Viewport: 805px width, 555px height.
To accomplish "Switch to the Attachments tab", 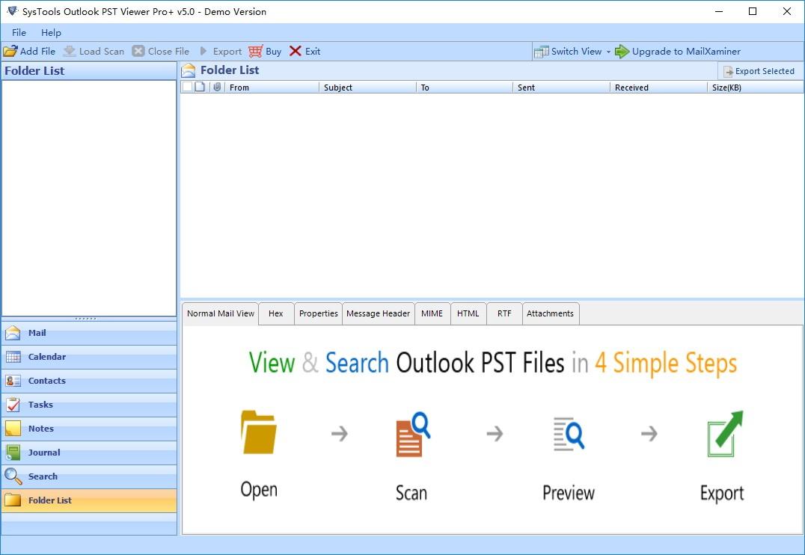I will (551, 313).
